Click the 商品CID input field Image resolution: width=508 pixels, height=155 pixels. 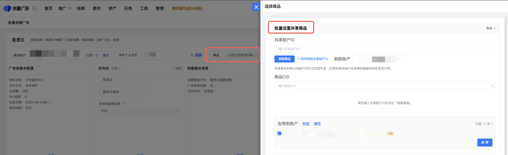tap(385, 86)
